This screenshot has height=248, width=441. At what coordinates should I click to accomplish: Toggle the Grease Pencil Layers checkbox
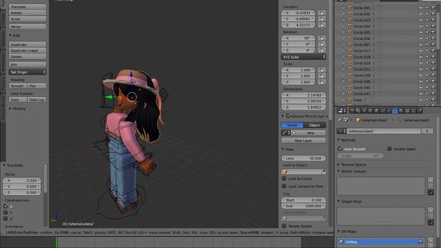(288, 116)
